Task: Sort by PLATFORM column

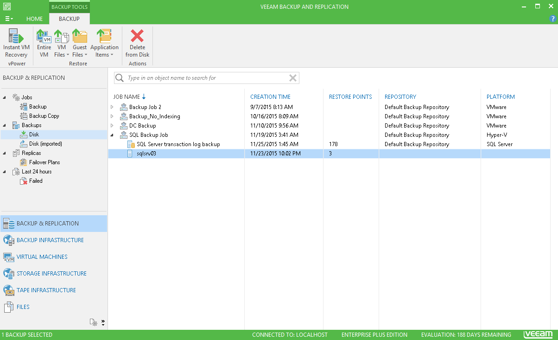Action: click(501, 97)
